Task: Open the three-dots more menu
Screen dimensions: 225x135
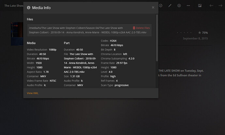Action: click(x=188, y=6)
